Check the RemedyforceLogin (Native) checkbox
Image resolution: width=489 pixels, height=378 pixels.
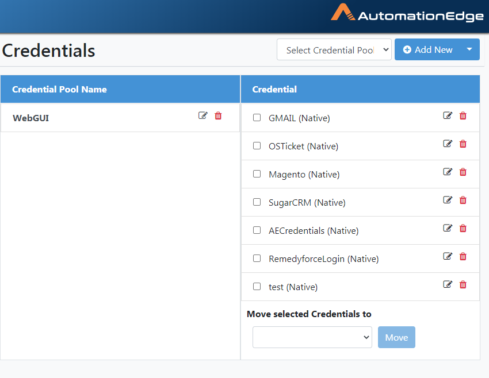[x=257, y=258]
